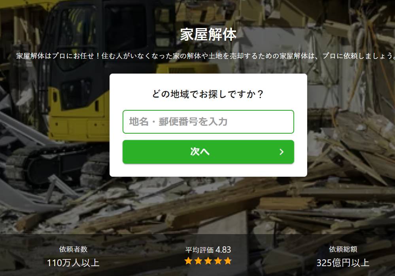Image resolution: width=395 pixels, height=276 pixels.
Task: Click the green 次へ button
Action: 208,152
